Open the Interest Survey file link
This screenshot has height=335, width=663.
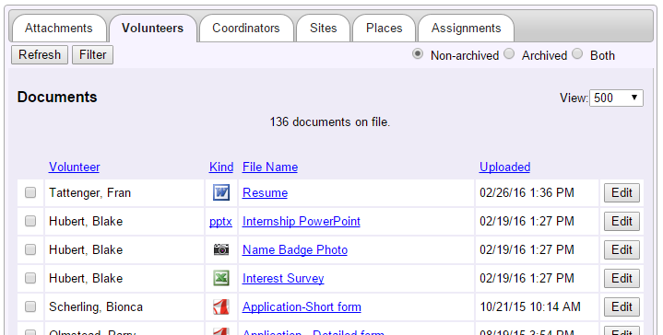283,279
